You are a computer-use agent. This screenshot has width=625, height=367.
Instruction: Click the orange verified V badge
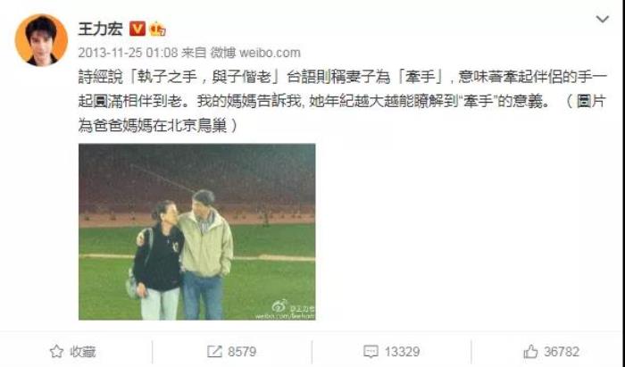click(137, 29)
